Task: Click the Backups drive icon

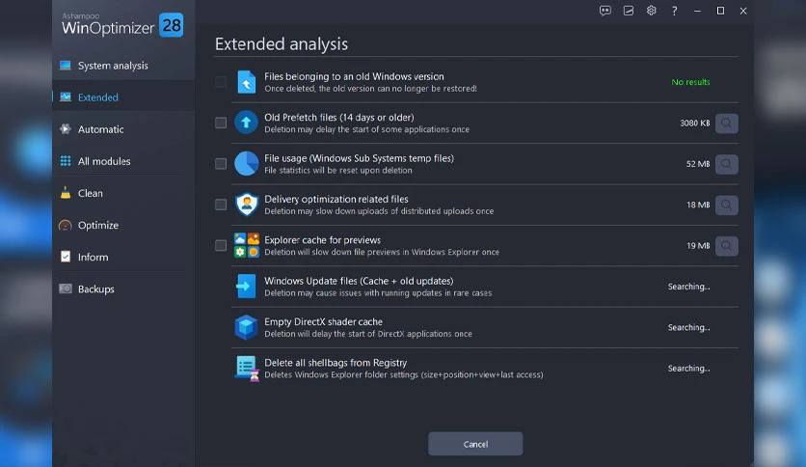Action: 66,288
